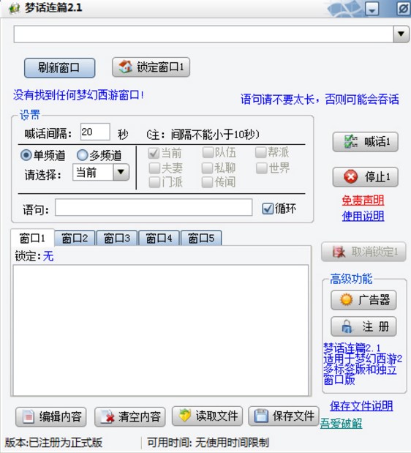Click the house icon on 锁定窗口1

pyautogui.click(x=126, y=67)
